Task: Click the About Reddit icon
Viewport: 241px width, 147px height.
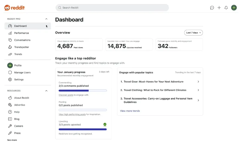Action: 10,98
